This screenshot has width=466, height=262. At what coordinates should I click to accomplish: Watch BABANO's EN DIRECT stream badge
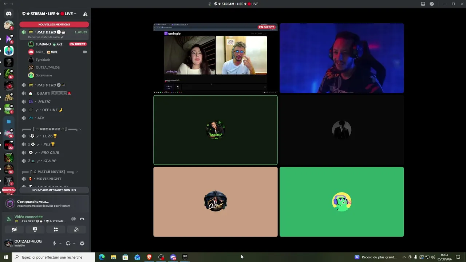point(78,44)
